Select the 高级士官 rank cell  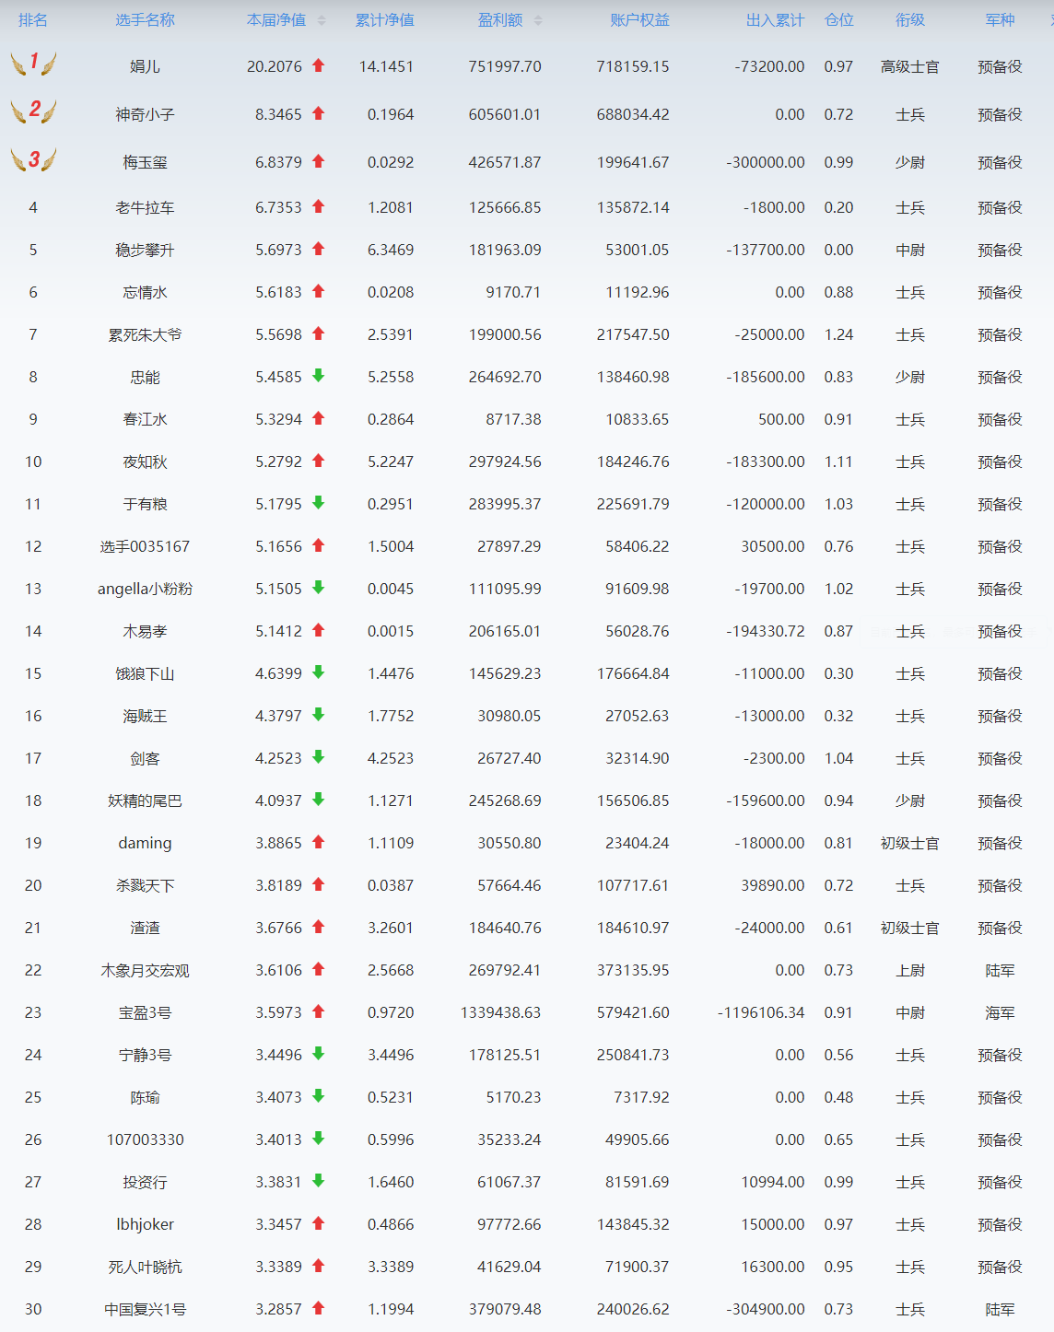pyautogui.click(x=910, y=66)
